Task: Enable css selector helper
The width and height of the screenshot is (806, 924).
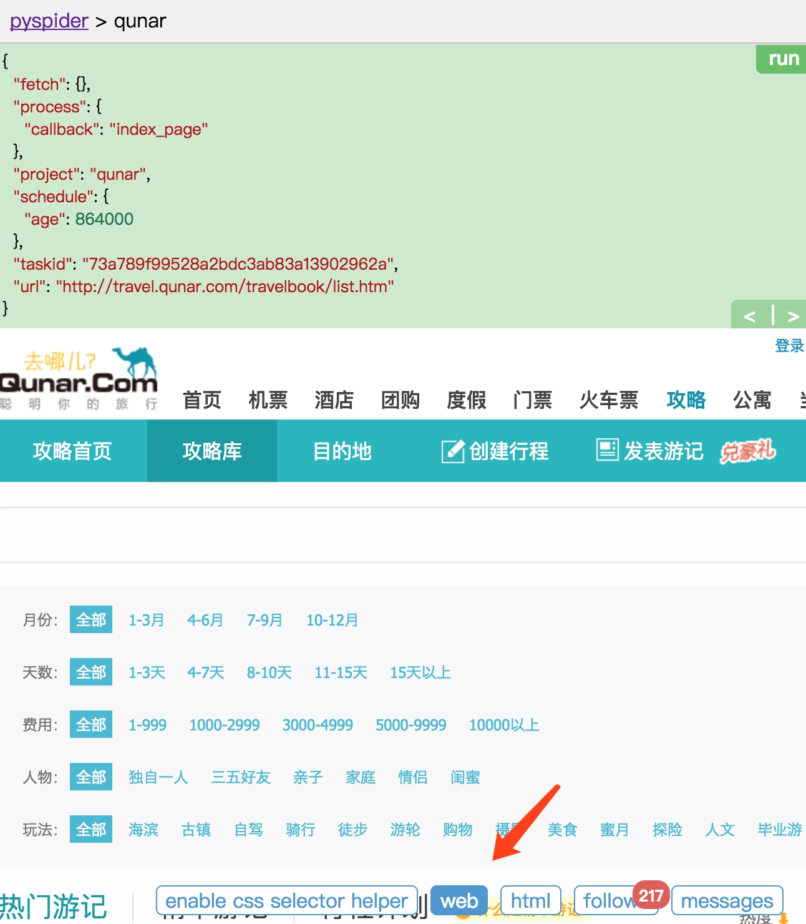Action: [286, 901]
